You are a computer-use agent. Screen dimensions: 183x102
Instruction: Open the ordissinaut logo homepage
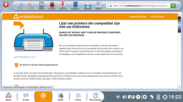pos(28,17)
